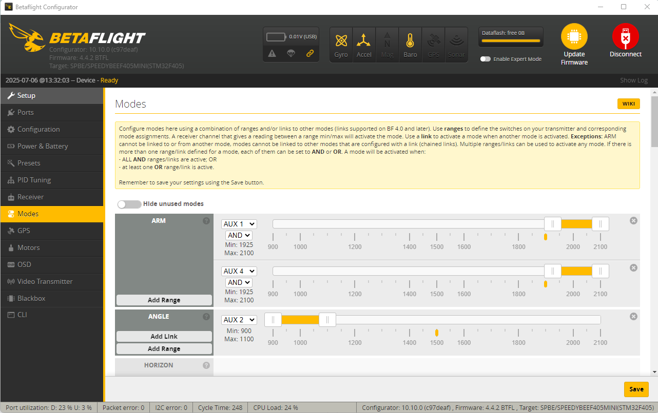Click ARM AUX 1 range right handle
This screenshot has width=658, height=413.
(600, 224)
